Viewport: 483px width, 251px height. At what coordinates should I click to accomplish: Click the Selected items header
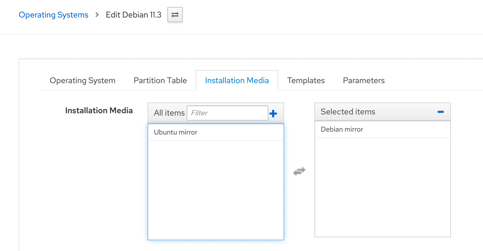(x=348, y=112)
